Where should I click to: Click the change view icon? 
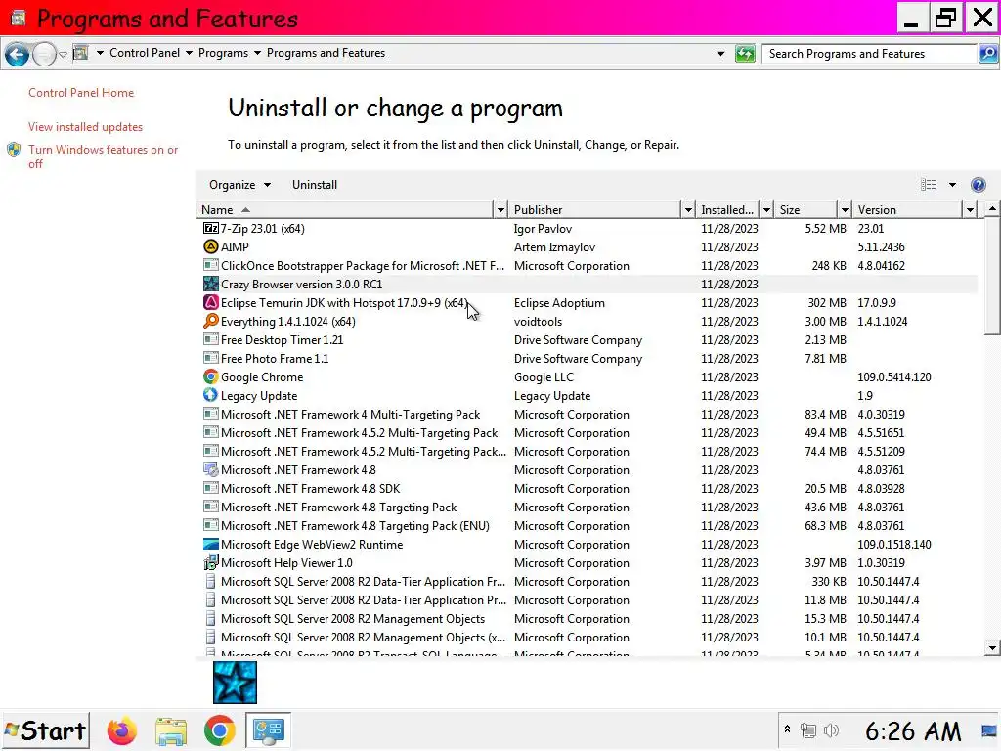929,185
